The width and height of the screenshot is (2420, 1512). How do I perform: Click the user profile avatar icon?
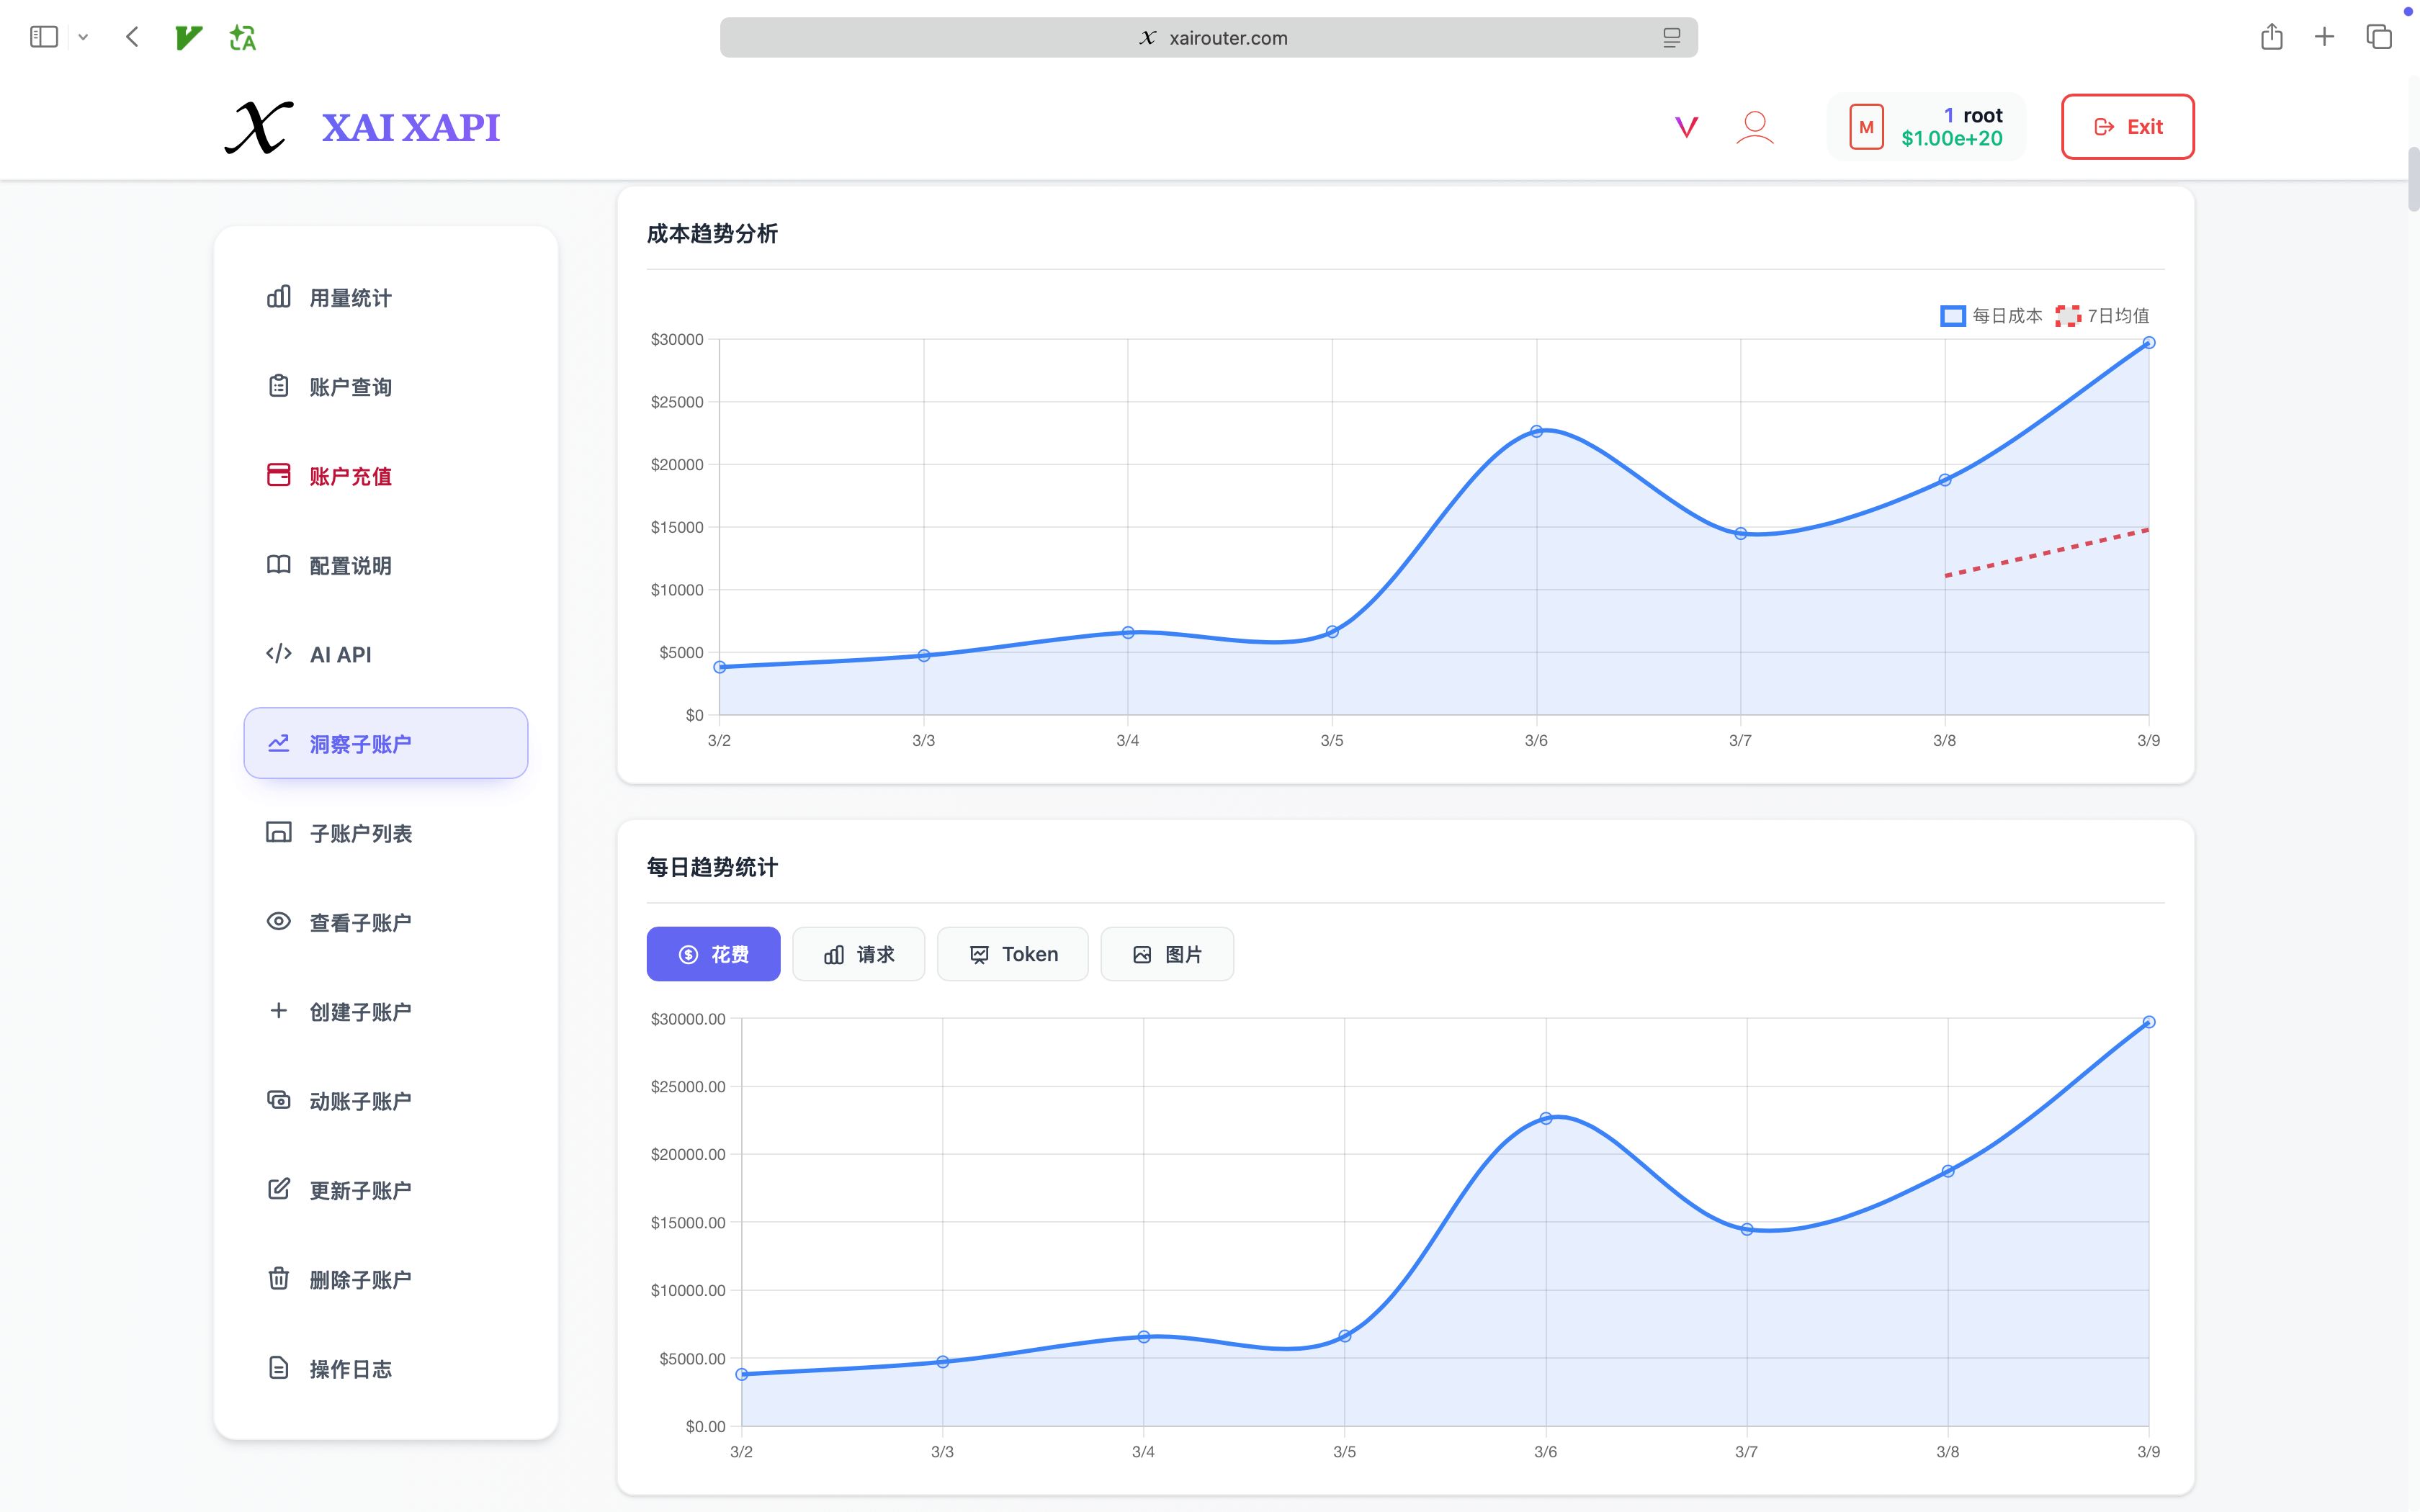[1754, 127]
